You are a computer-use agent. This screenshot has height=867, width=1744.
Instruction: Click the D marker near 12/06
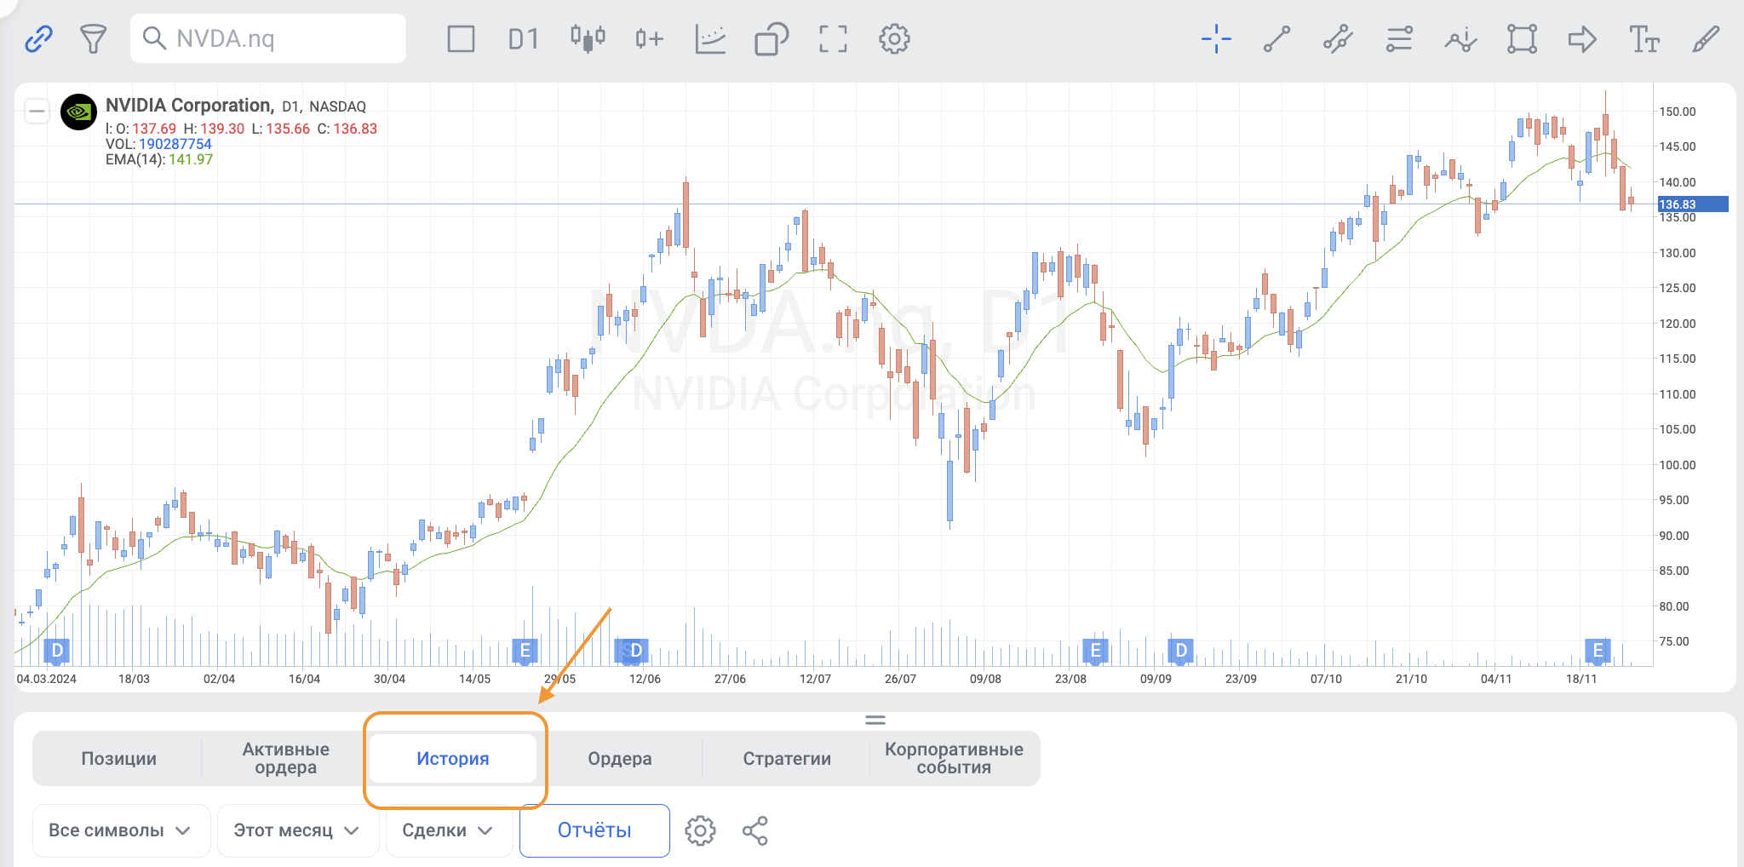634,651
